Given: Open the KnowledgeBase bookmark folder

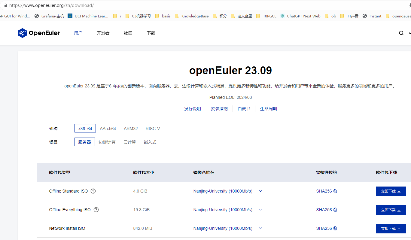Looking at the screenshot, I should tap(192, 16).
